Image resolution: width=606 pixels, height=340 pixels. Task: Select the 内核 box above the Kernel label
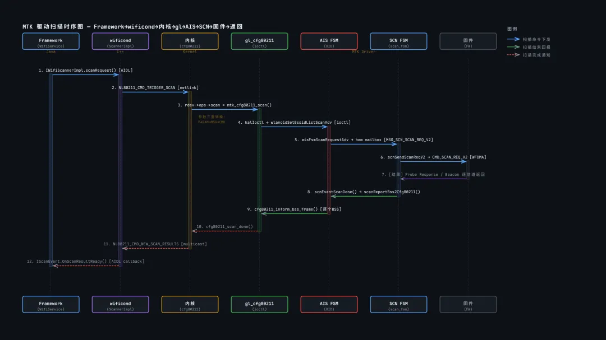190,41
